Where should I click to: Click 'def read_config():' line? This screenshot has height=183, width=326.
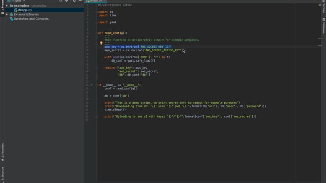click(x=113, y=33)
